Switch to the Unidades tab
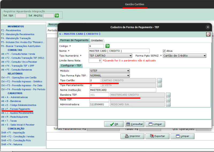This screenshot has height=152, width=214. 97,40
